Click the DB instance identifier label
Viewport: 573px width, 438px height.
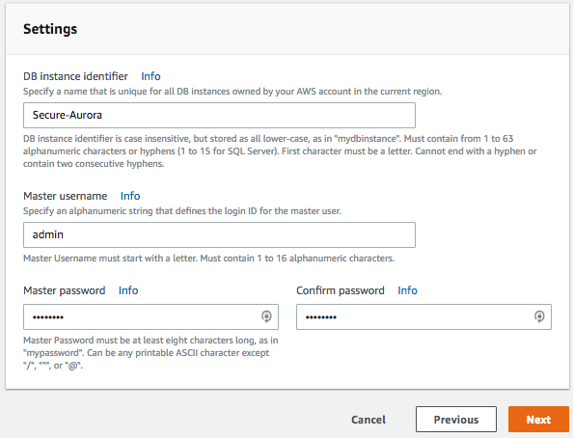coord(75,76)
